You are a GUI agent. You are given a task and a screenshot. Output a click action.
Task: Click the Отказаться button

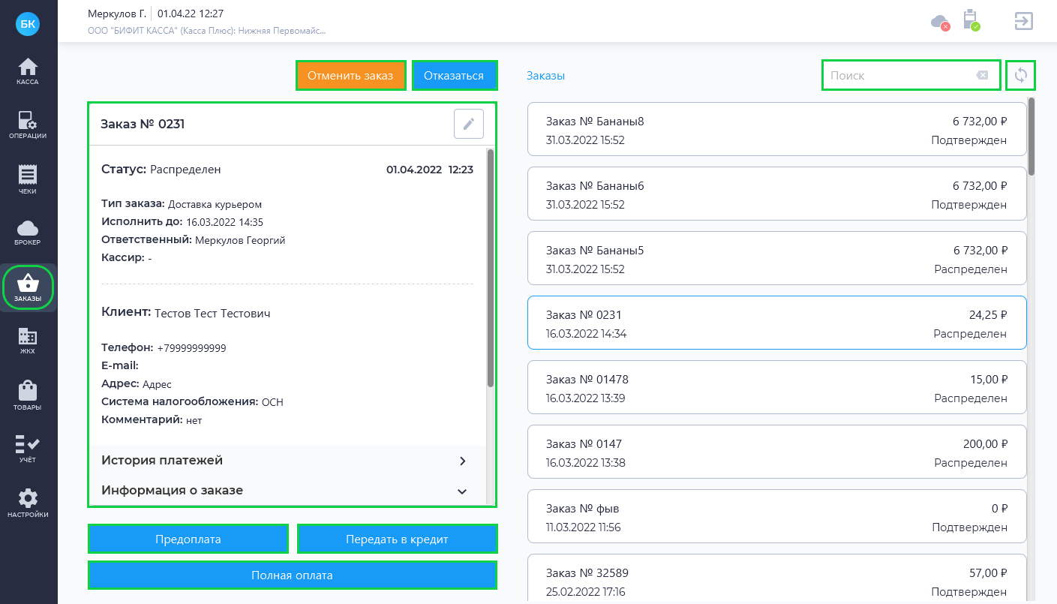pos(454,75)
